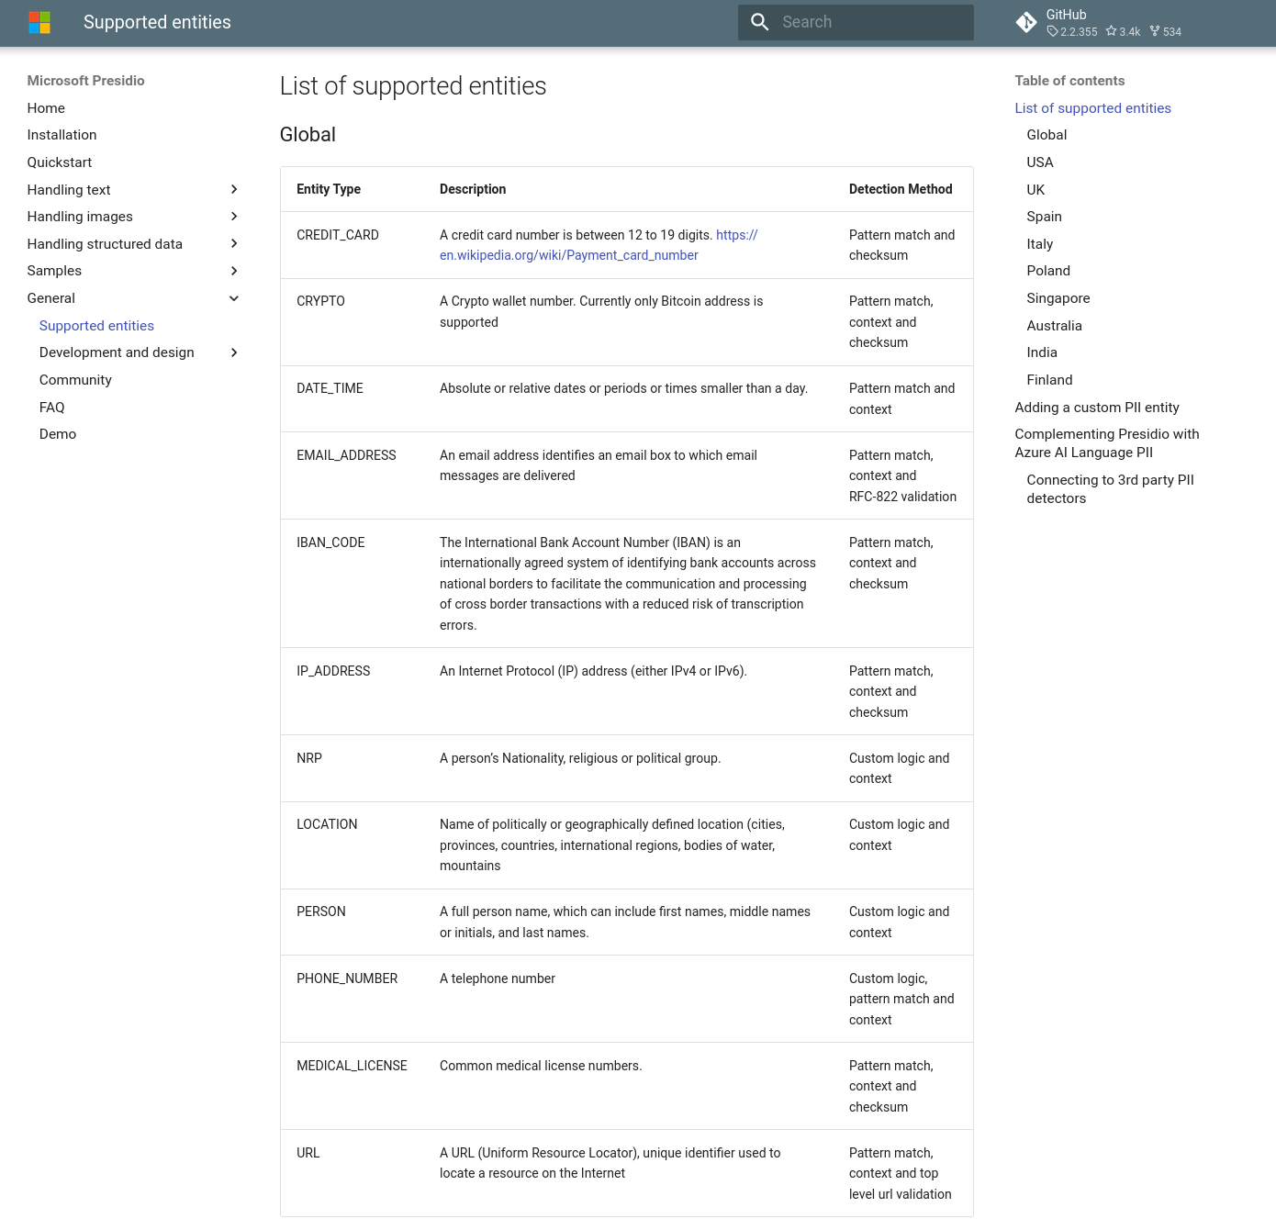Click the Microsoft Presidio sidebar title
Screen dimensions: 1276x1230
click(85, 81)
